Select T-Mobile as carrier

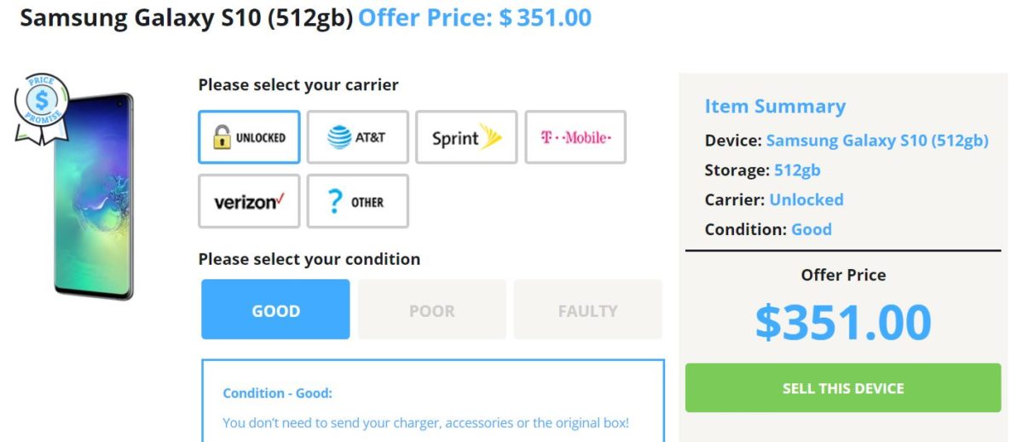575,137
